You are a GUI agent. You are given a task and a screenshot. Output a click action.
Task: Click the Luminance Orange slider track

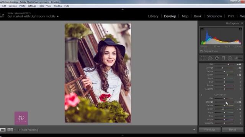pos(224,102)
